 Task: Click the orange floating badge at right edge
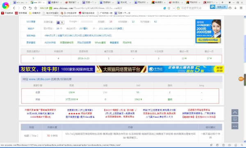pyautogui.click(x=241, y=79)
